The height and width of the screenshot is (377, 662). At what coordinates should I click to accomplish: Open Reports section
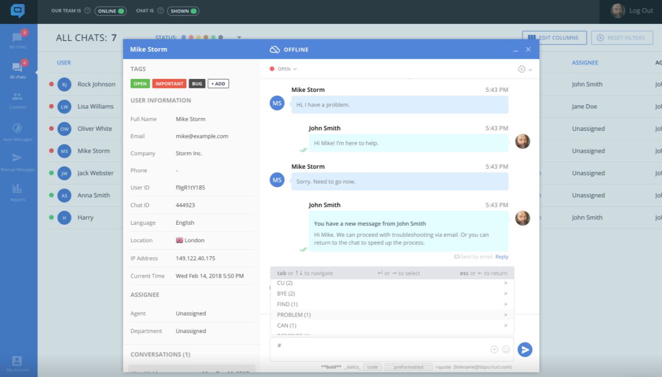point(17,192)
